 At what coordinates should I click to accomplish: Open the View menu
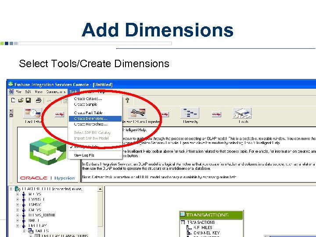[38, 92]
